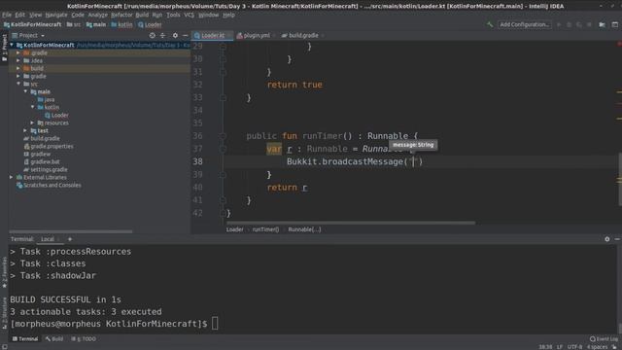
Task: Click the Project panel horizontal scrollbar
Action: [x=71, y=231]
